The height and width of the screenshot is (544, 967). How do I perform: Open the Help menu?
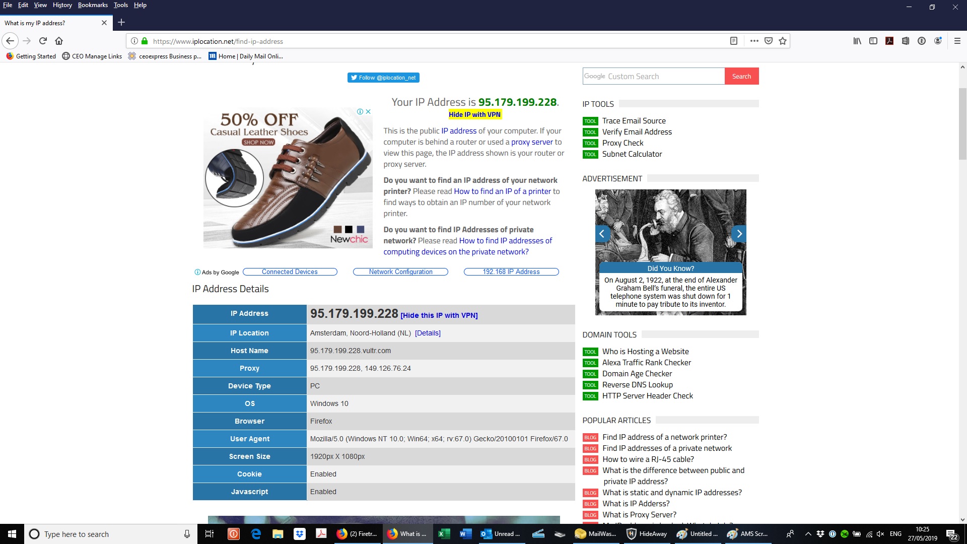140,5
